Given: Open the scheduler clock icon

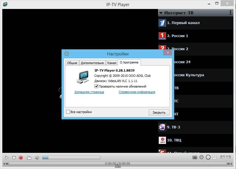Looking at the screenshot, I should [208, 157].
